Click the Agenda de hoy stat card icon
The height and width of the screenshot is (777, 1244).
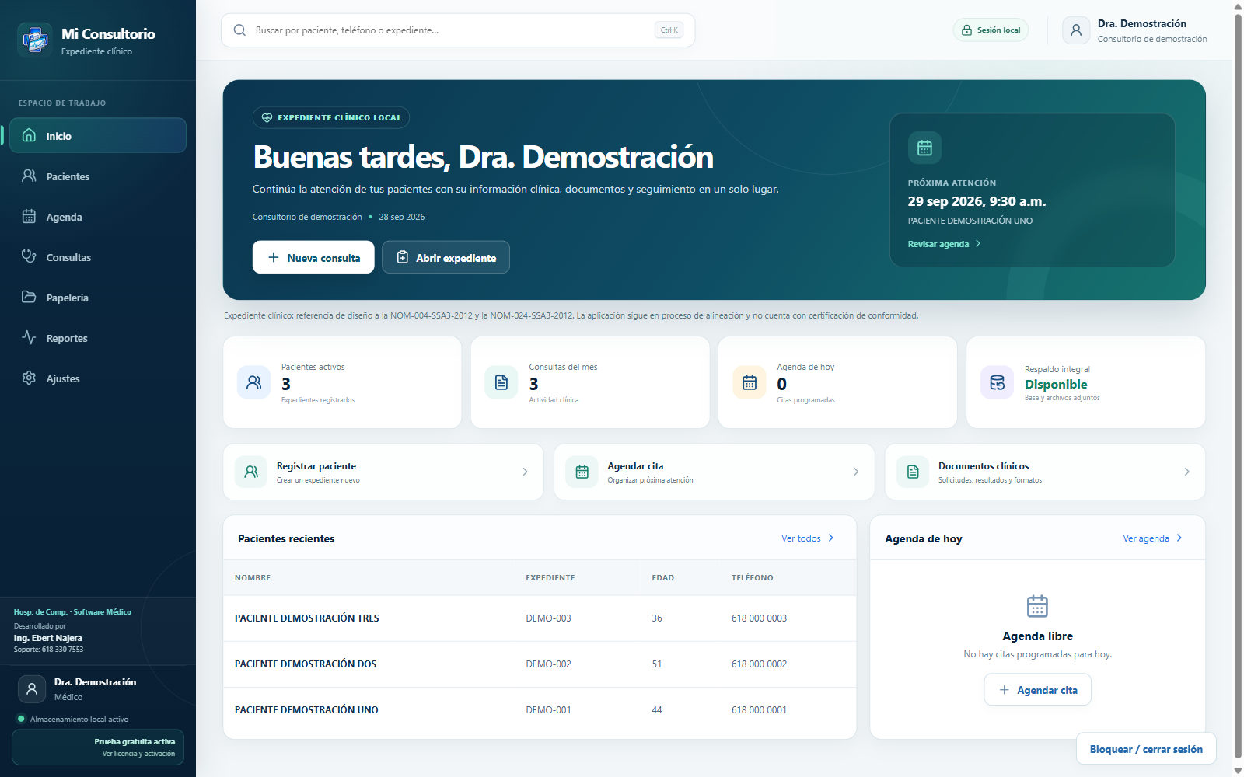[x=750, y=382]
